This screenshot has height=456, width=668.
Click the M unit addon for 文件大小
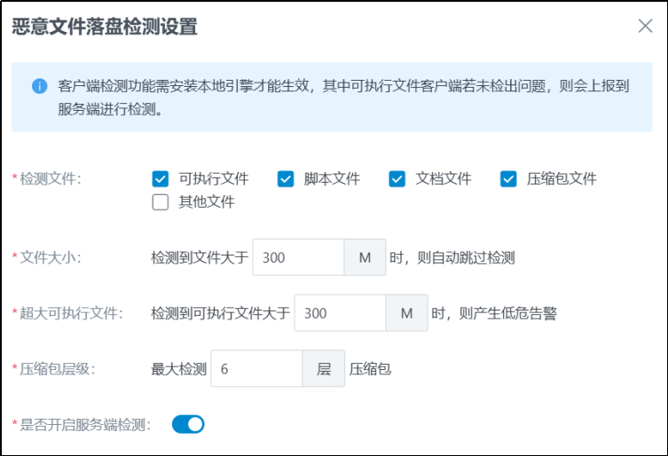pos(365,257)
